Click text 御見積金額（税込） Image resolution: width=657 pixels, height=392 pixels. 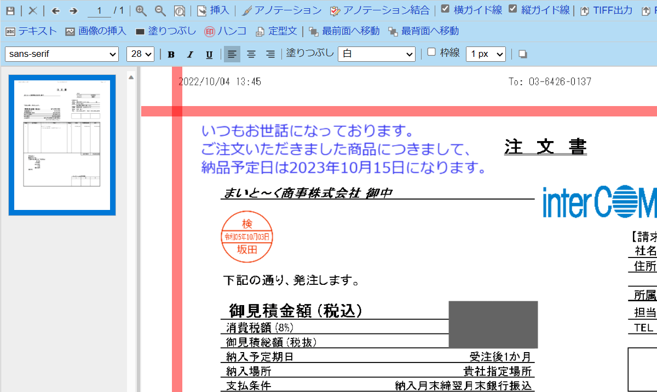pos(296,311)
